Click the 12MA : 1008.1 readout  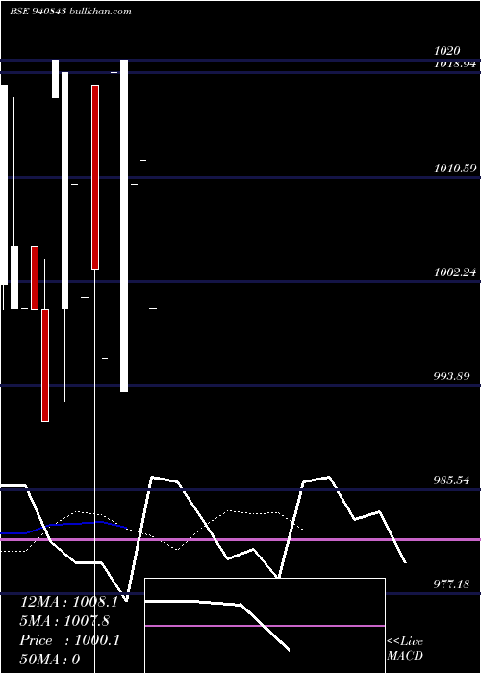[68, 602]
